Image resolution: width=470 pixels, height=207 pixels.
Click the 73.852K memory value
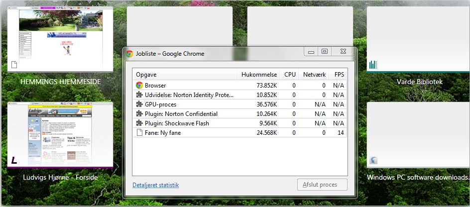tap(267, 86)
